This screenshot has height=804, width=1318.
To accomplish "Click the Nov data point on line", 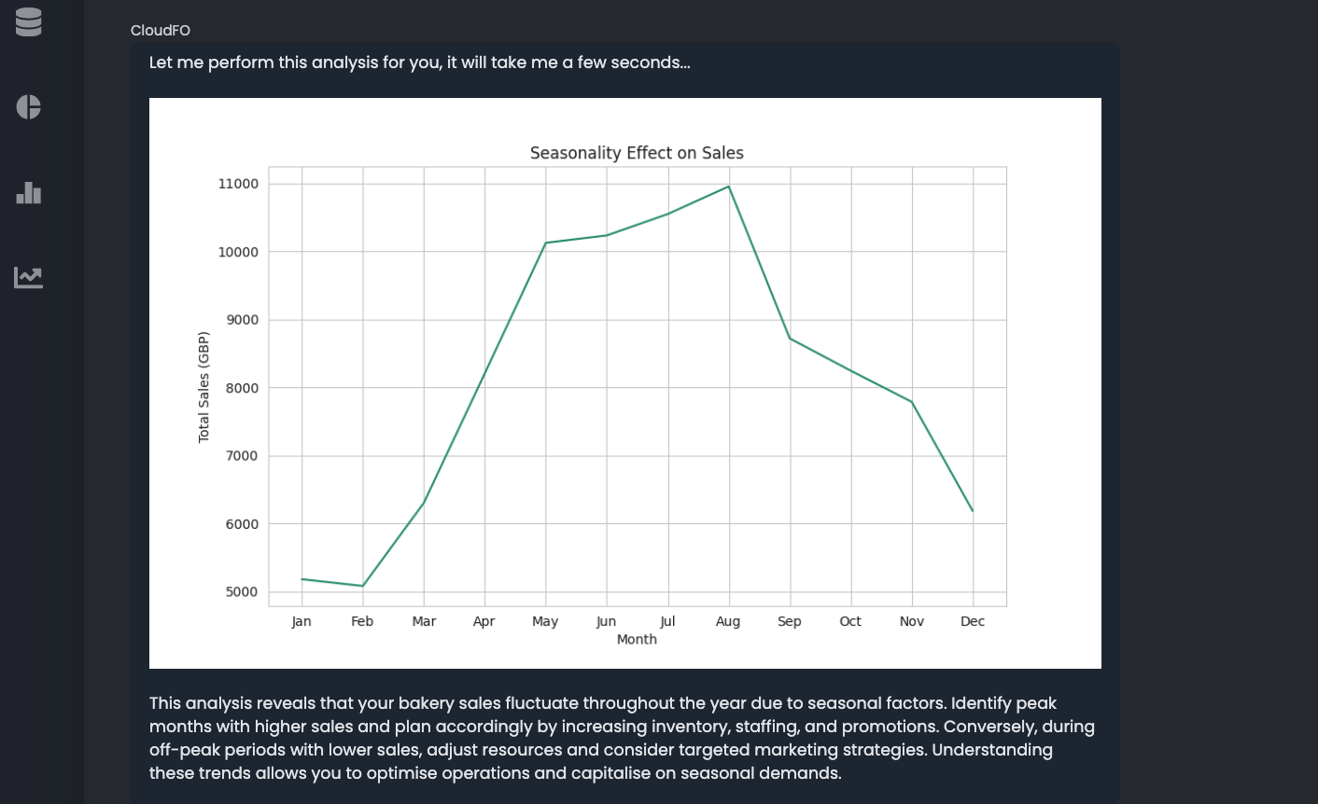I will coord(911,402).
